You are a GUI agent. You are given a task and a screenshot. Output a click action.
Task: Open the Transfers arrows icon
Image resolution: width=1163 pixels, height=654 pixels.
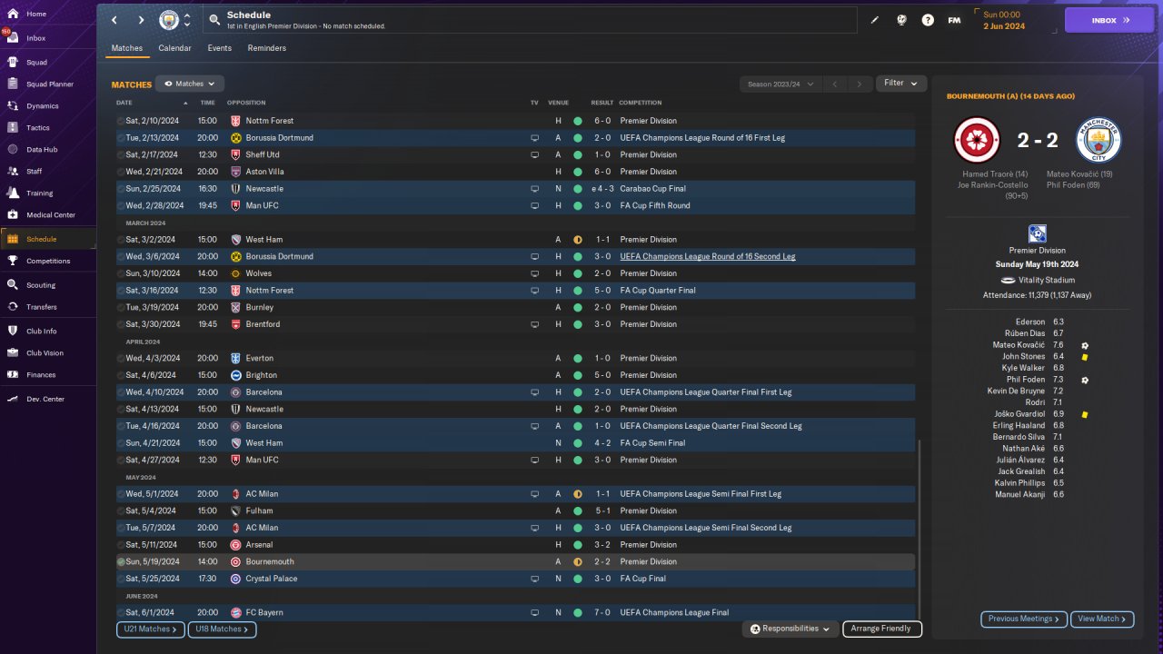[x=13, y=307]
